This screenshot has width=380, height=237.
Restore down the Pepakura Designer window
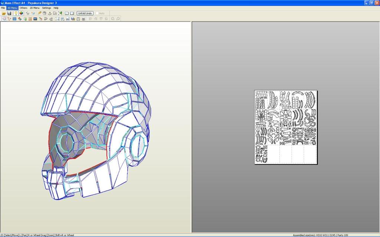coord(371,3)
